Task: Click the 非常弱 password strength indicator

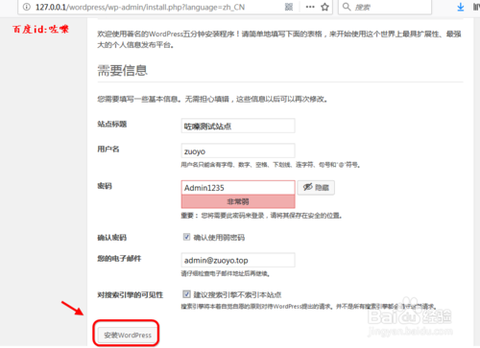Action: click(238, 201)
